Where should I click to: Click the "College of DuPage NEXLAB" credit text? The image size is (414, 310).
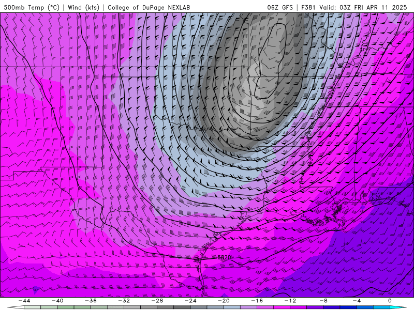click(149, 7)
